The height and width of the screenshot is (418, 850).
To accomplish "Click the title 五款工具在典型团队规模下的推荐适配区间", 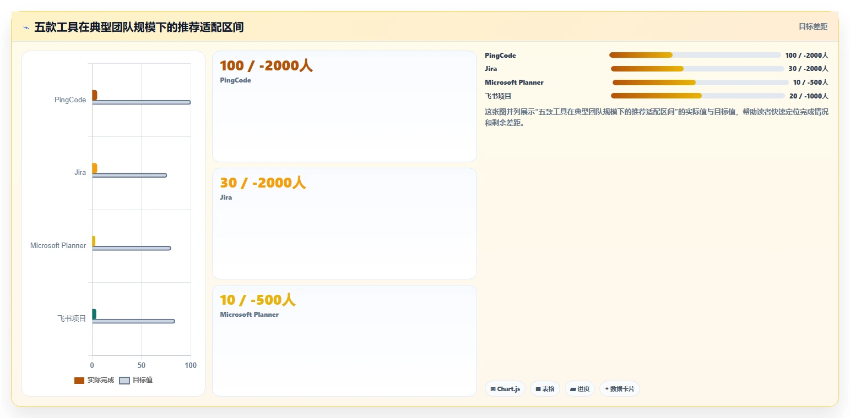I will click(x=139, y=27).
